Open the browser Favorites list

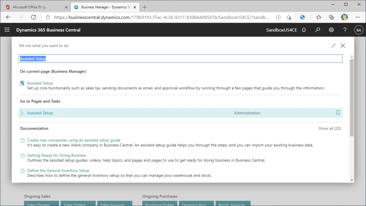pyautogui.click(x=318, y=17)
